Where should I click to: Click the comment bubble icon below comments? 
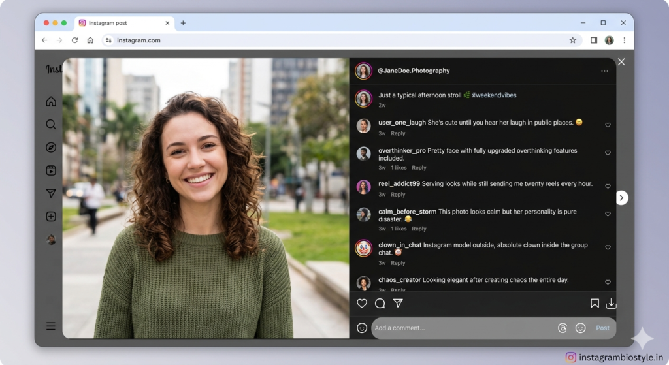[x=380, y=303]
